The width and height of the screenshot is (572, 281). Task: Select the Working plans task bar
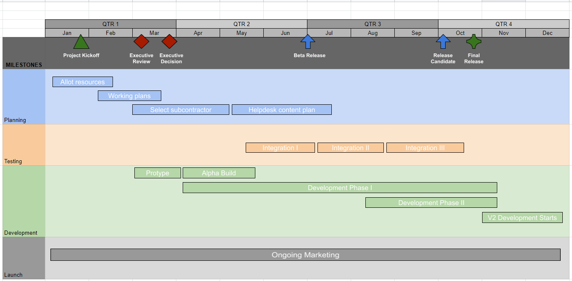(129, 95)
